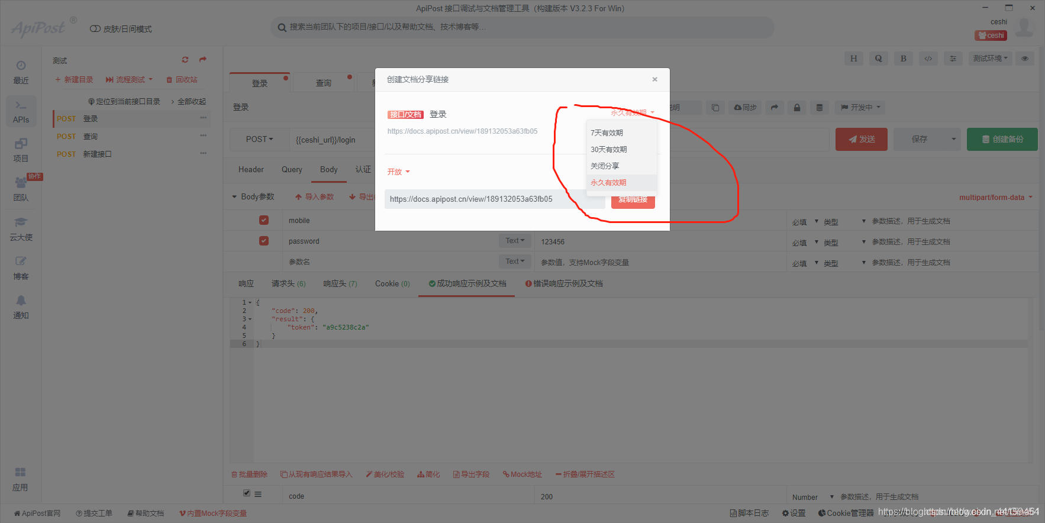Open the 团队 team sidebar icon
The image size is (1045, 523).
[x=21, y=189]
